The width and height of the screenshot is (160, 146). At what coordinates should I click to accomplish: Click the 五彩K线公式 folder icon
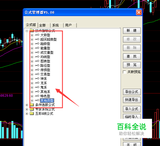[x=32, y=113]
